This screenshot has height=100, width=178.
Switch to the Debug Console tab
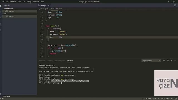click(60, 61)
